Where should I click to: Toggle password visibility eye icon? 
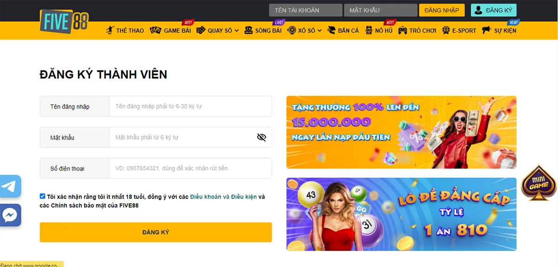coord(261,137)
